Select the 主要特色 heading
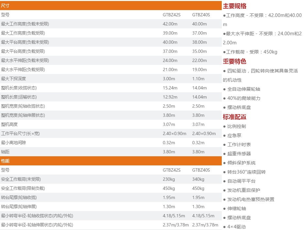Viewport: 308px width, 230px height. pos(235,61)
